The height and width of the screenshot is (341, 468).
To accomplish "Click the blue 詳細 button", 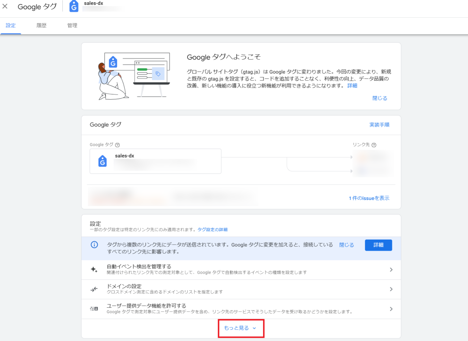I will pos(378,245).
